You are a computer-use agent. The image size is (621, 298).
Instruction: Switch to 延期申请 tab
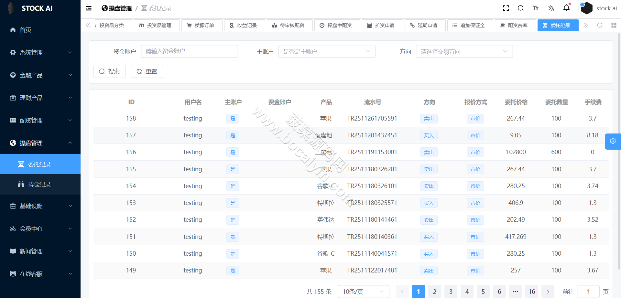425,25
